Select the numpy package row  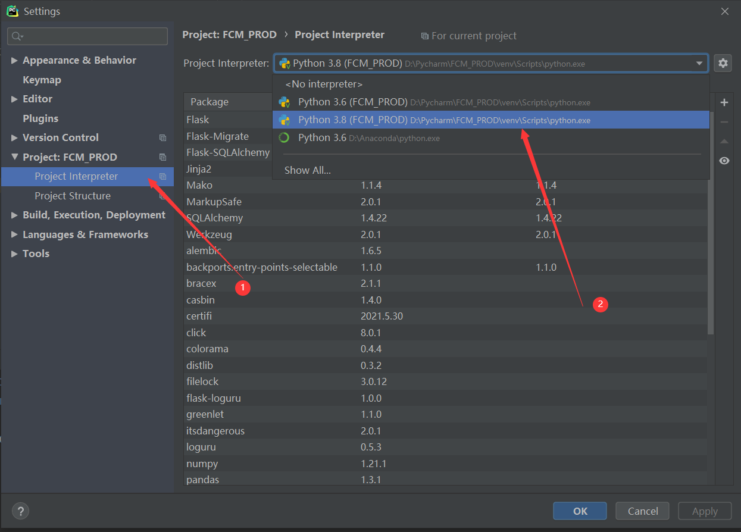[x=445, y=464]
